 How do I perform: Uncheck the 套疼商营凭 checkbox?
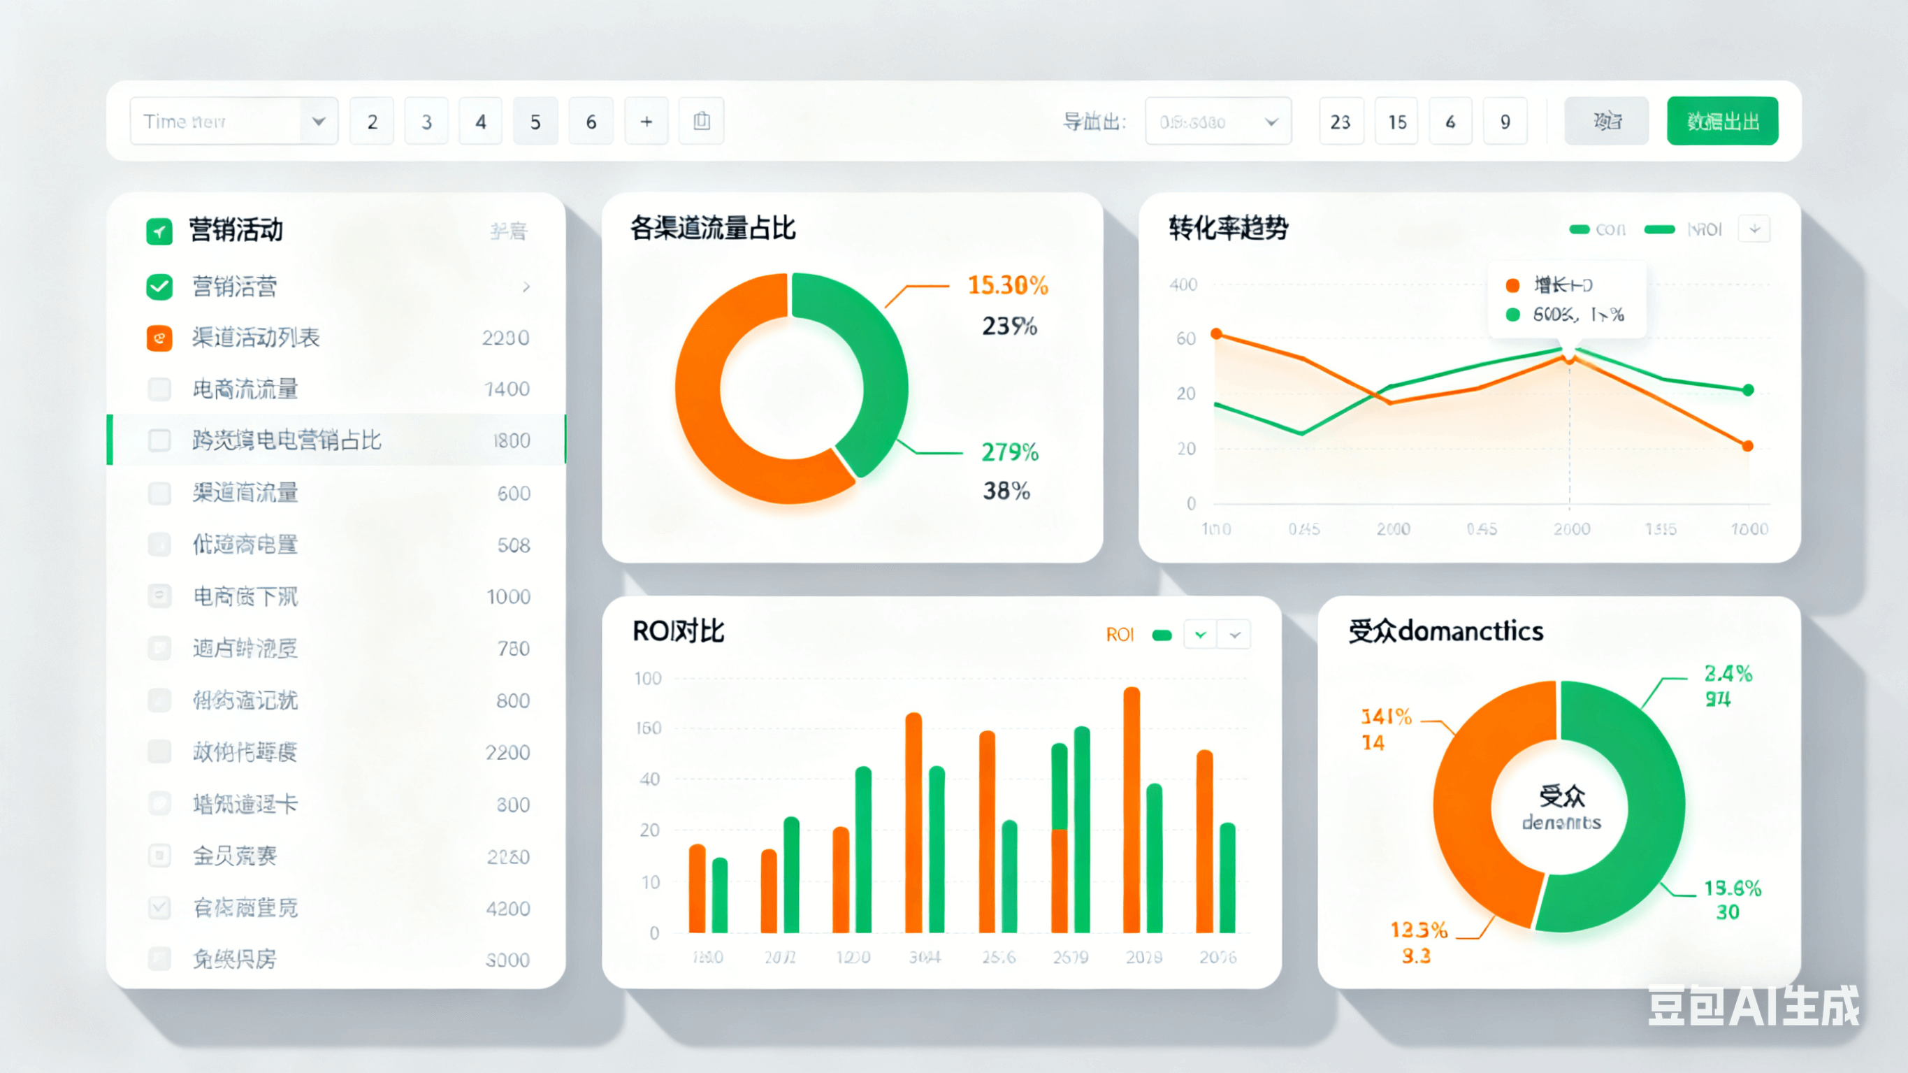pyautogui.click(x=159, y=907)
